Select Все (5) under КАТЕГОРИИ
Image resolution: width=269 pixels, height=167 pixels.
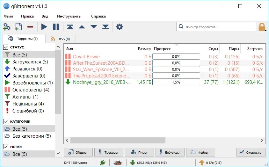[29, 129]
